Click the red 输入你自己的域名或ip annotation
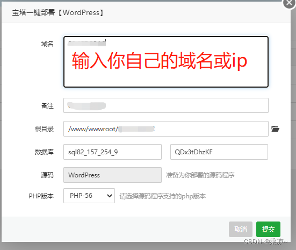Image resolution: width=296 pixels, height=250 pixels. click(x=160, y=60)
